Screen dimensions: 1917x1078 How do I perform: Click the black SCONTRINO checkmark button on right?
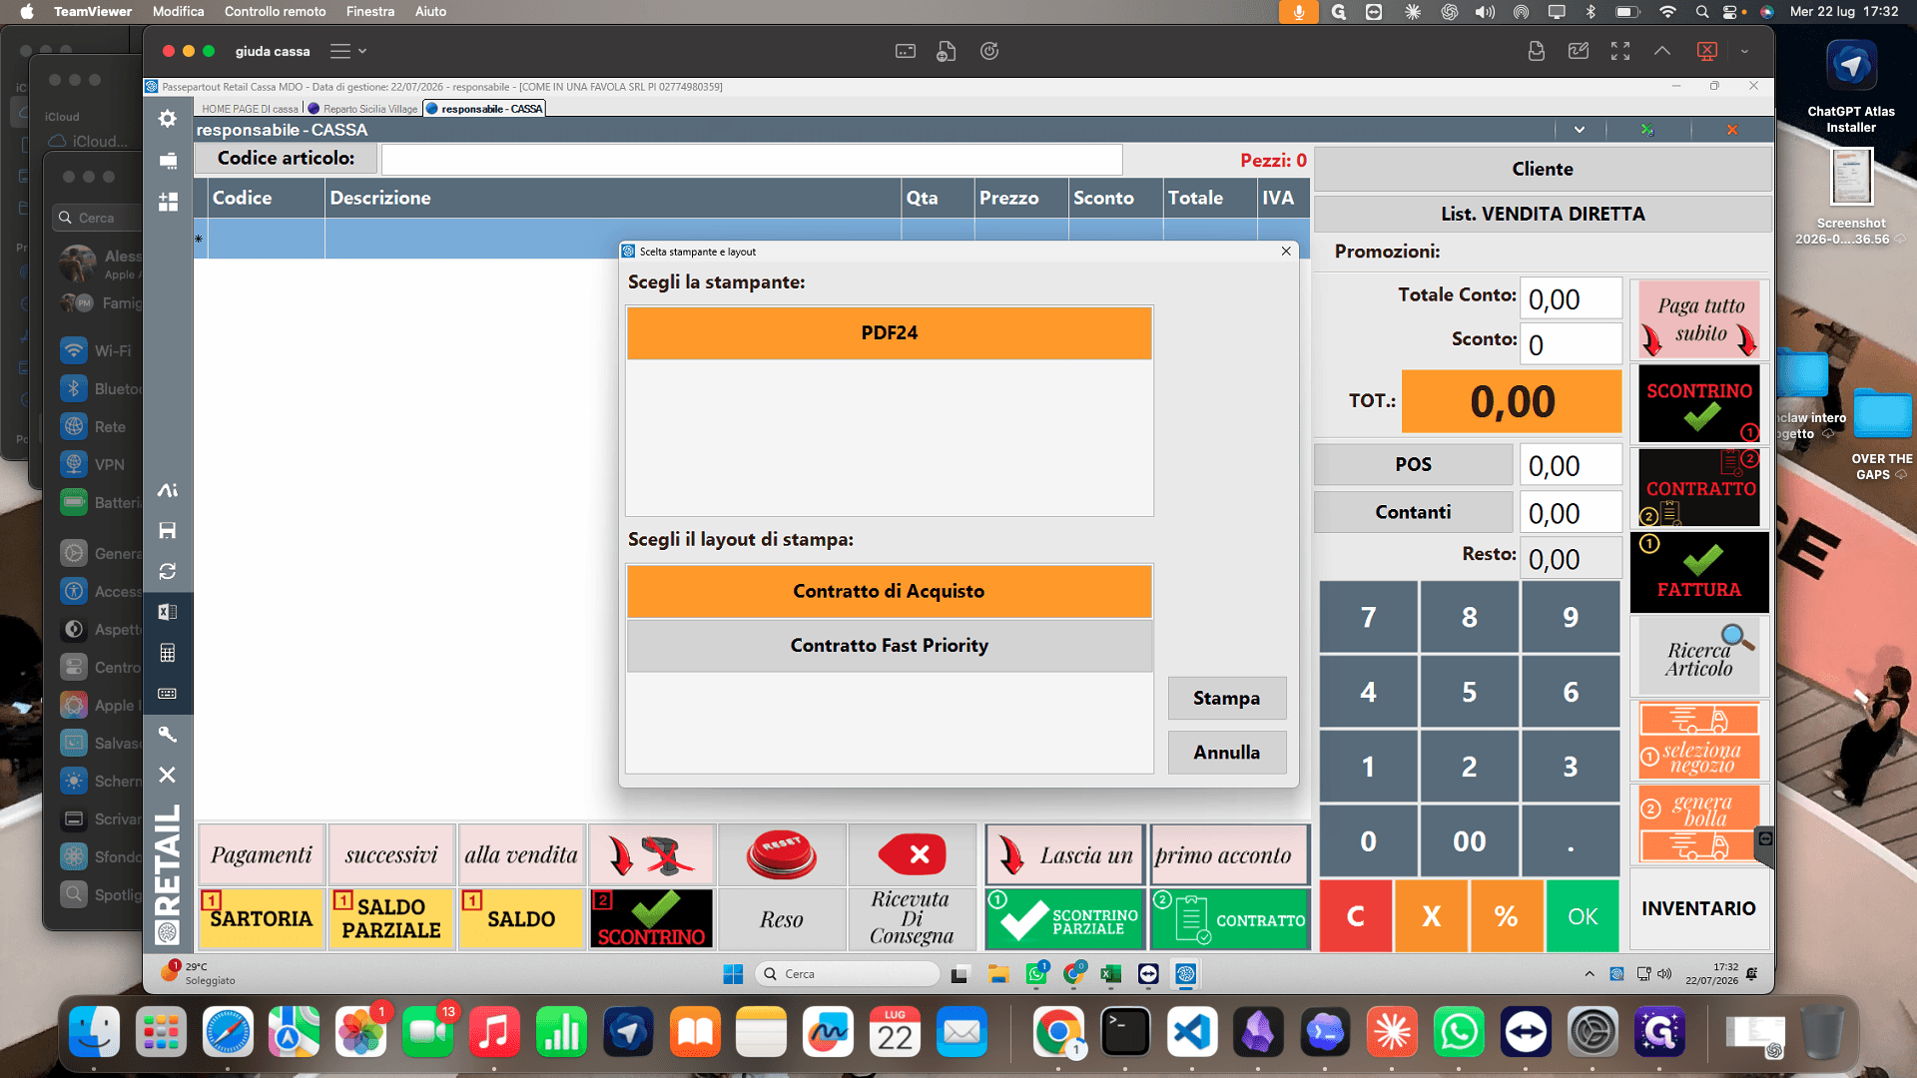coord(1699,404)
